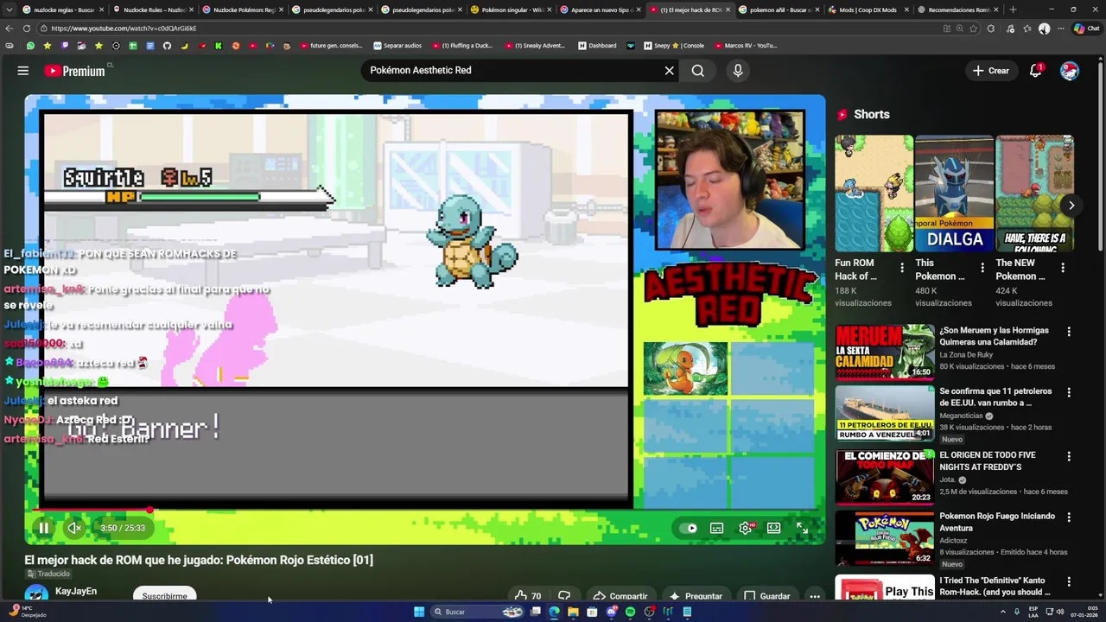Dislike the video with thumbs down
1106x622 pixels.
pos(564,596)
